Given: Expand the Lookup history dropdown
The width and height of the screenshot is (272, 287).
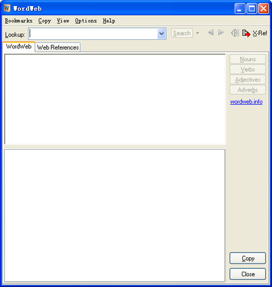Looking at the screenshot, I should tap(161, 33).
